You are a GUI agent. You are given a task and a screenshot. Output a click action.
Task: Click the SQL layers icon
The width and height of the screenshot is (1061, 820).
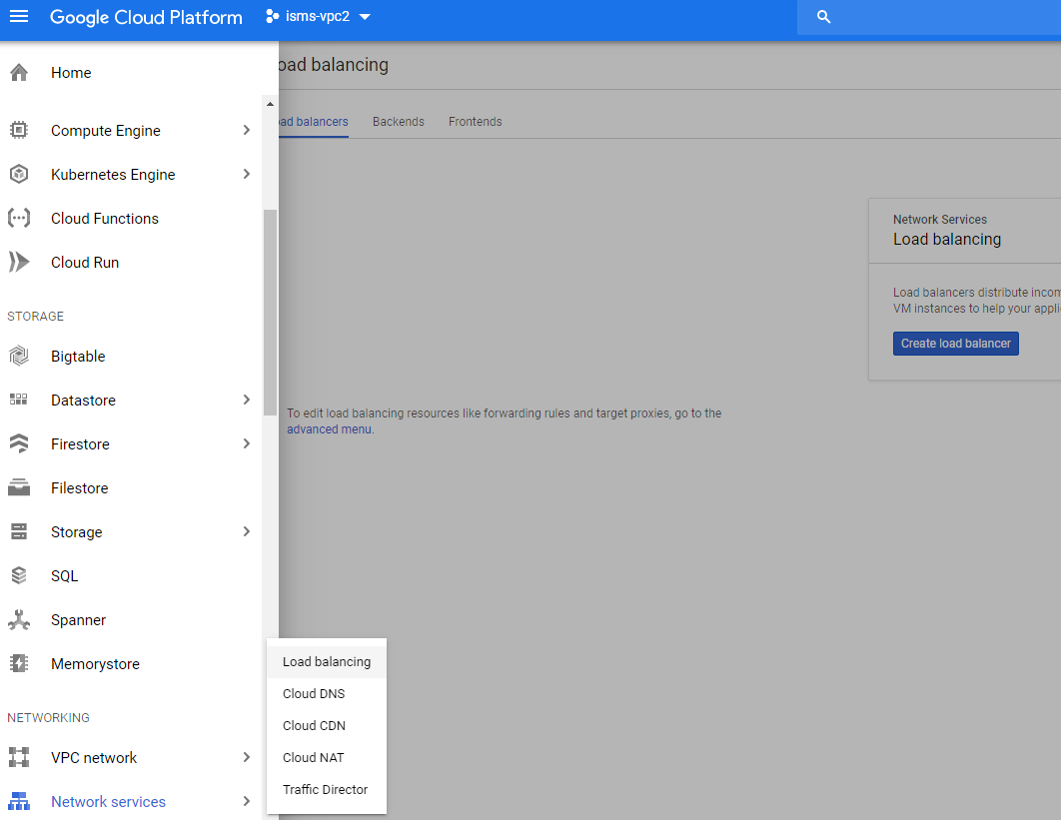[x=19, y=575]
